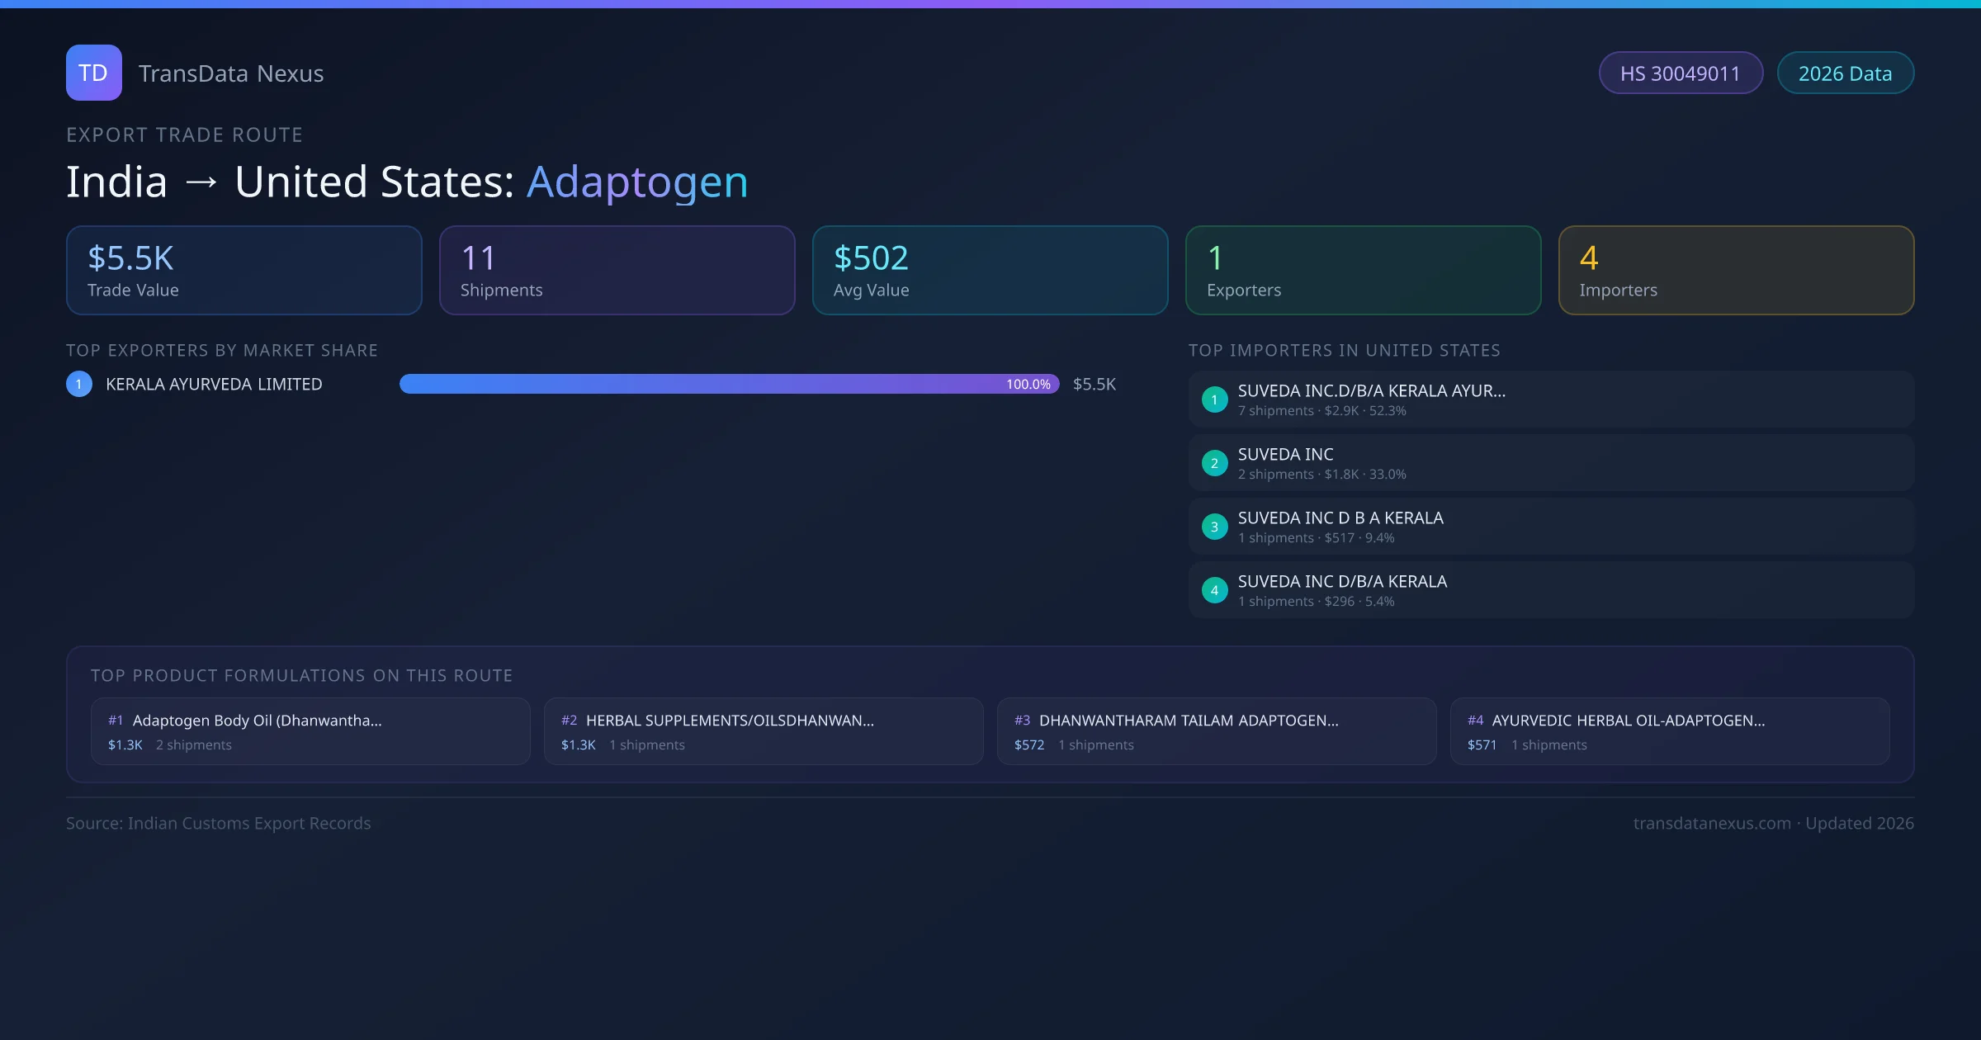This screenshot has width=1981, height=1040.
Task: Click the TD logo icon
Action: pos(93,73)
